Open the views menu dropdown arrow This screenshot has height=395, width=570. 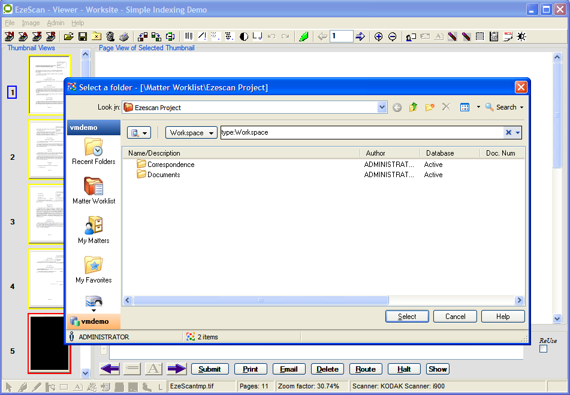(x=478, y=107)
